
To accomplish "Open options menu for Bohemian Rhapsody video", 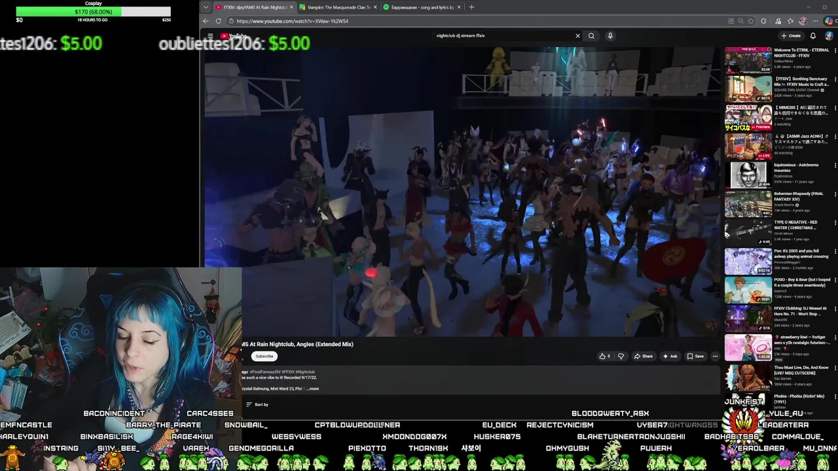I will pyautogui.click(x=835, y=194).
